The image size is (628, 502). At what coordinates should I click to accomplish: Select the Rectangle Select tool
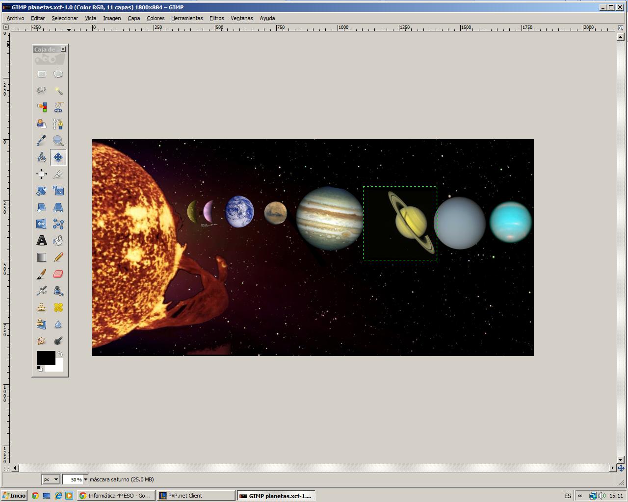click(x=42, y=74)
